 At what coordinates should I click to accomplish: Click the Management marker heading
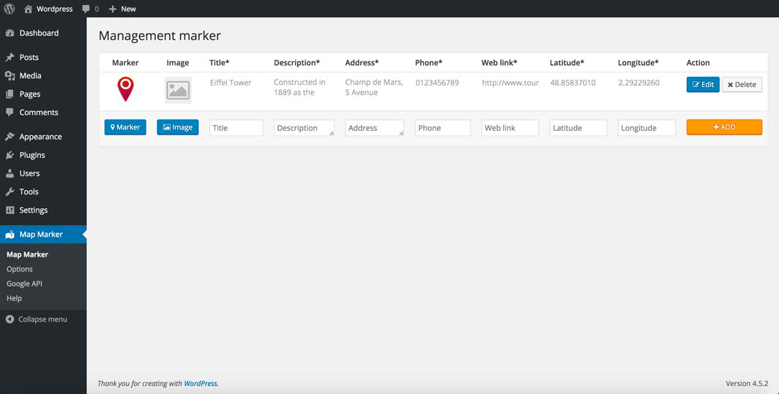point(160,36)
